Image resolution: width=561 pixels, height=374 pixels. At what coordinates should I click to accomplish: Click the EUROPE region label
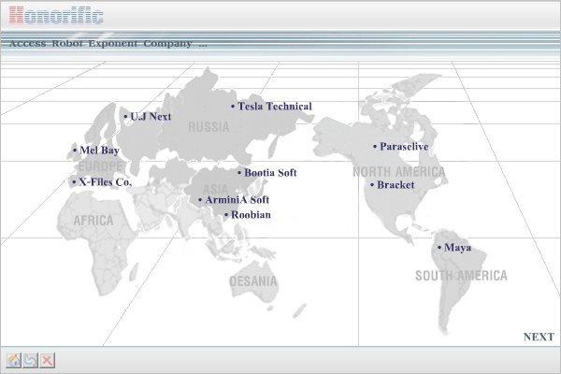coord(101,166)
